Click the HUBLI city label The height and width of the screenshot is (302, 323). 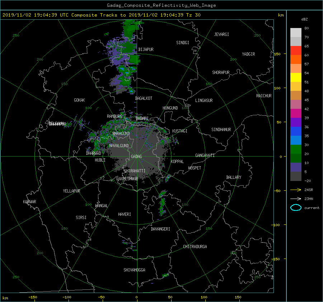point(100,160)
